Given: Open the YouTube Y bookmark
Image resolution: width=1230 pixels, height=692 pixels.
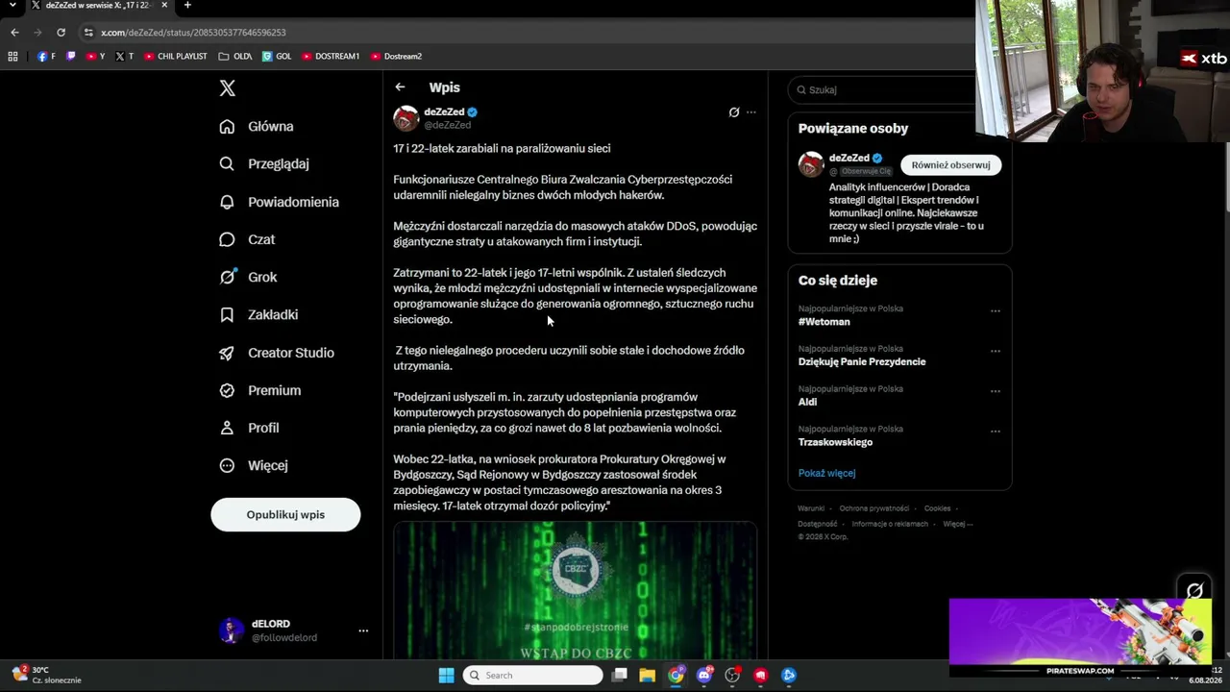Looking at the screenshot, I should [x=95, y=57].
